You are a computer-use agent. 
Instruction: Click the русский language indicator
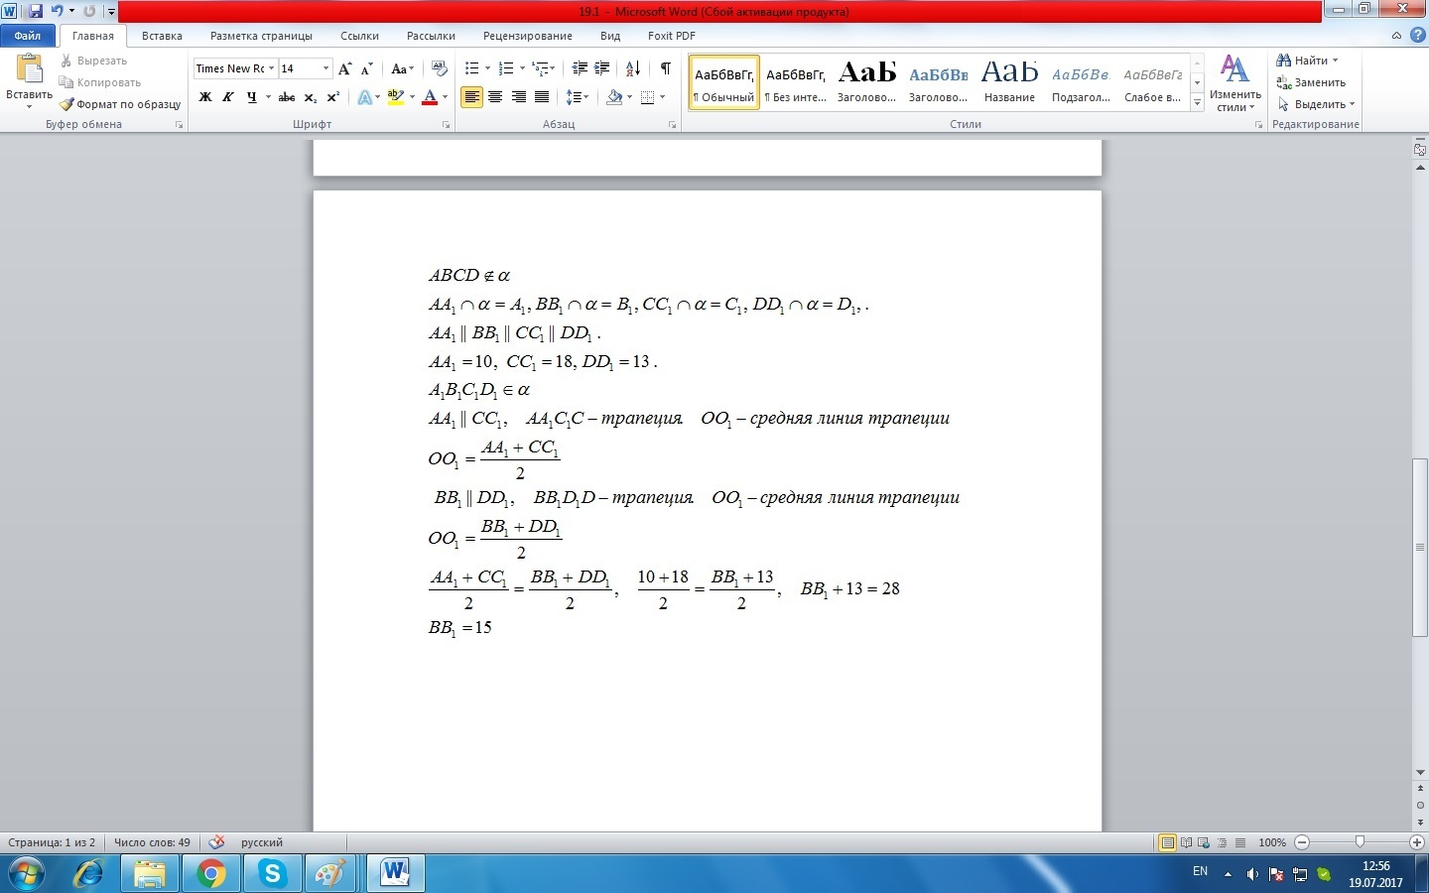262,842
